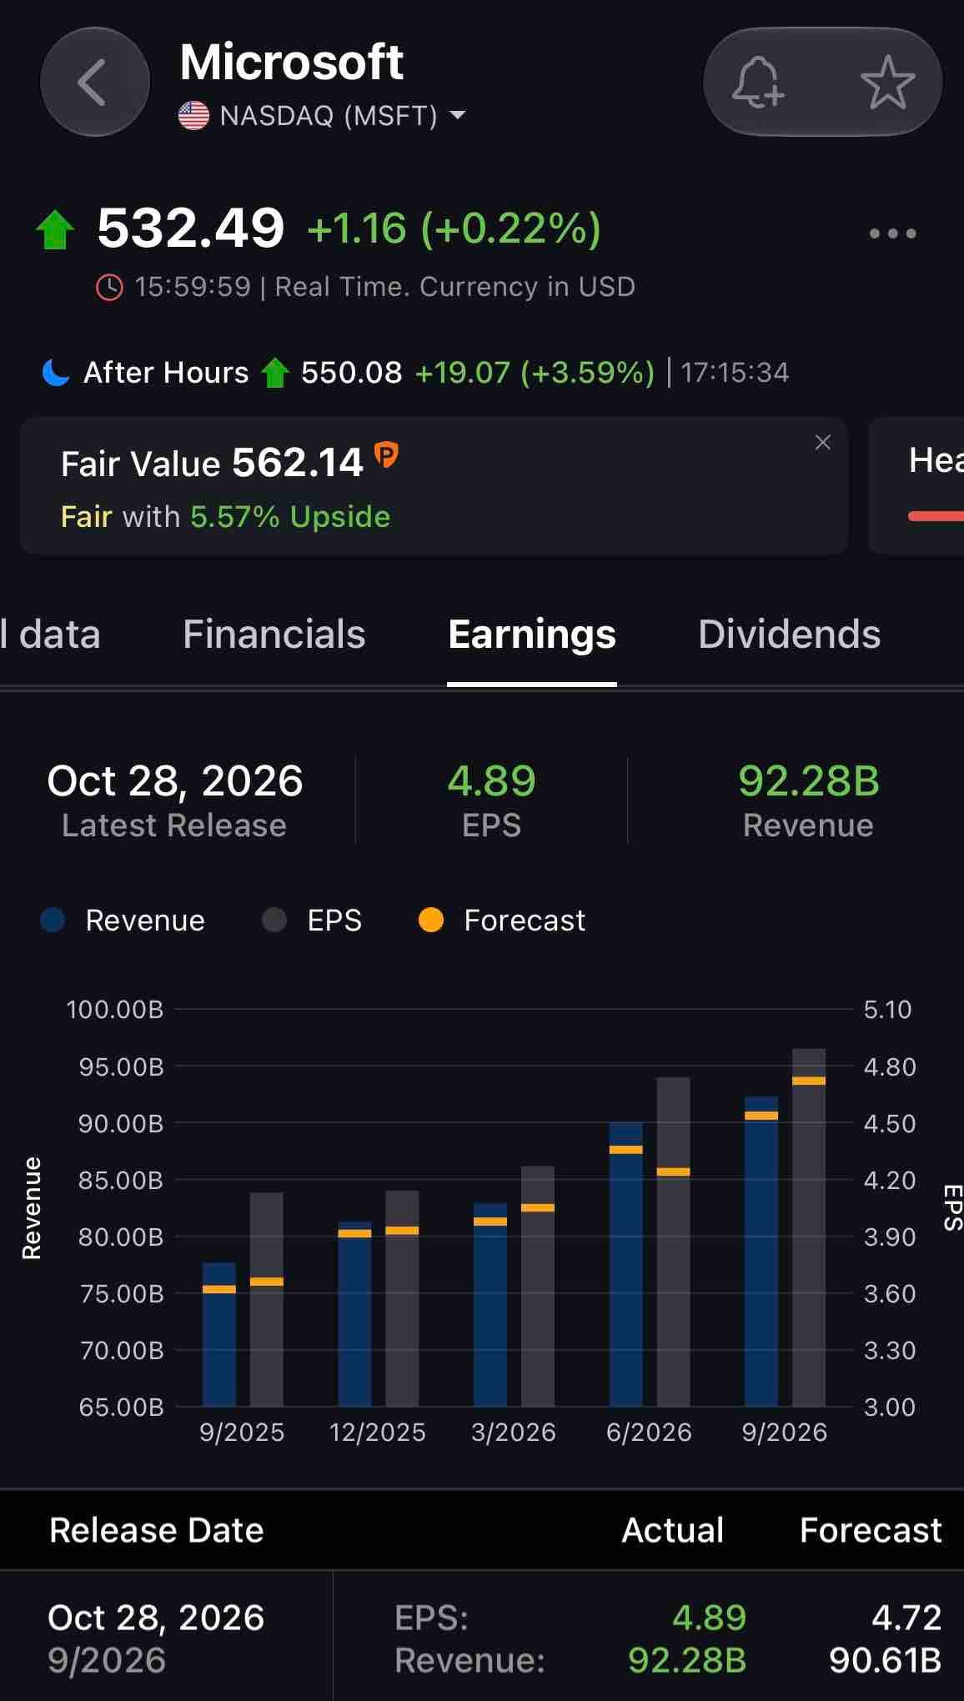Image resolution: width=964 pixels, height=1701 pixels.
Task: Toggle the Revenue legend item
Action: point(123,921)
